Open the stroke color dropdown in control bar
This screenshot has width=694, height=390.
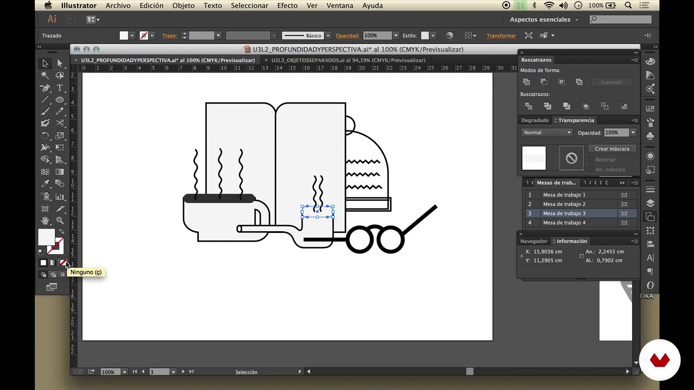(152, 36)
